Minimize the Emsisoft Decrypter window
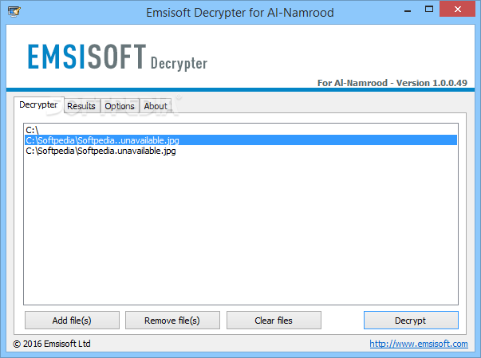481x358 pixels. 408,10
